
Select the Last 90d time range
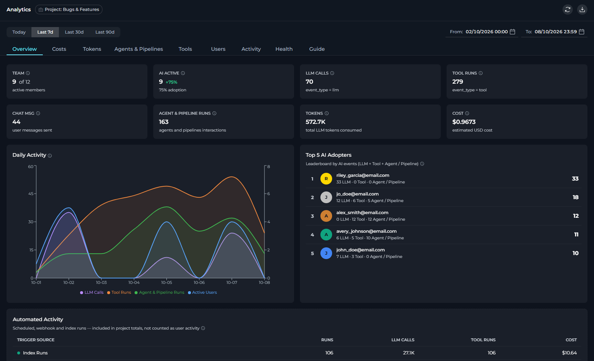tap(105, 32)
